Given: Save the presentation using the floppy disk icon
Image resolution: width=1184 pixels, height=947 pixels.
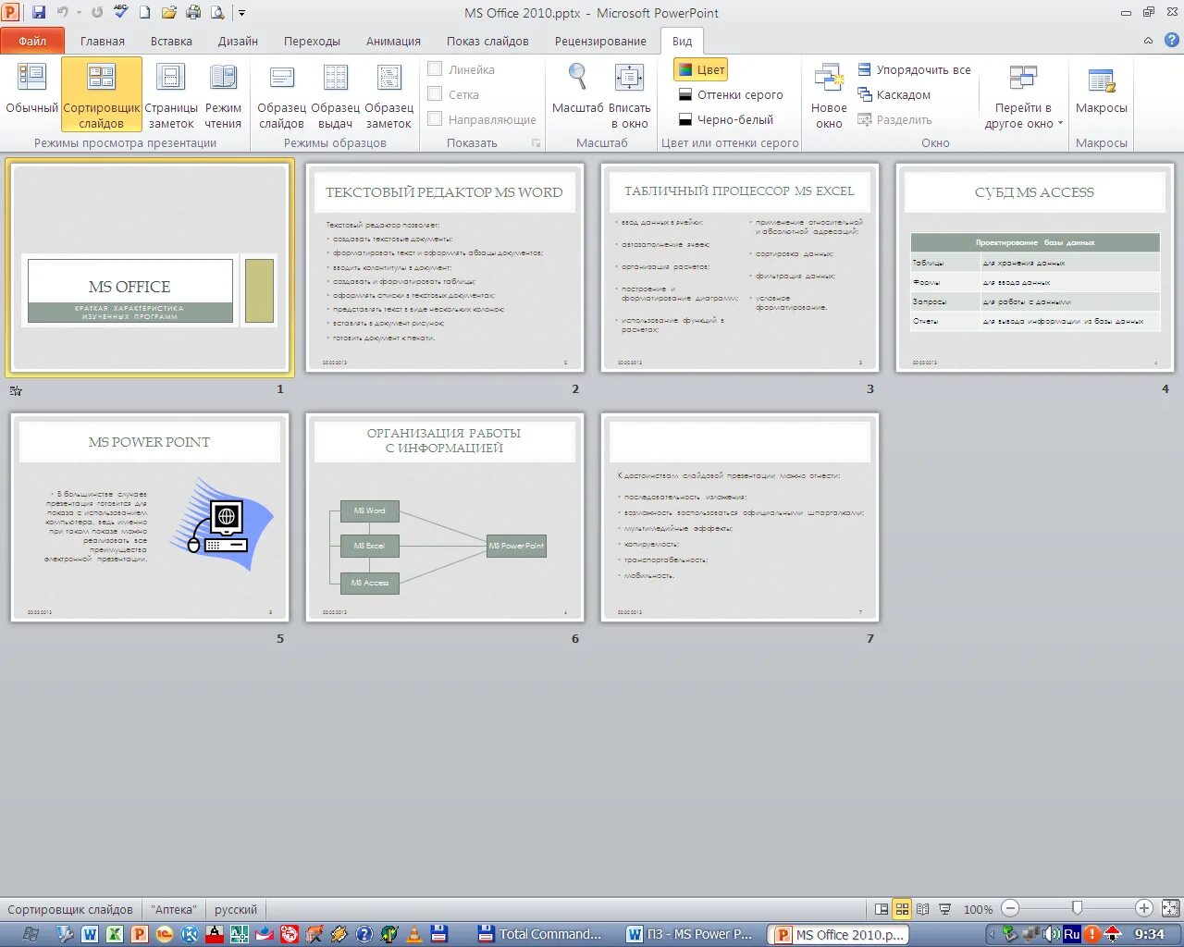Looking at the screenshot, I should pos(39,12).
